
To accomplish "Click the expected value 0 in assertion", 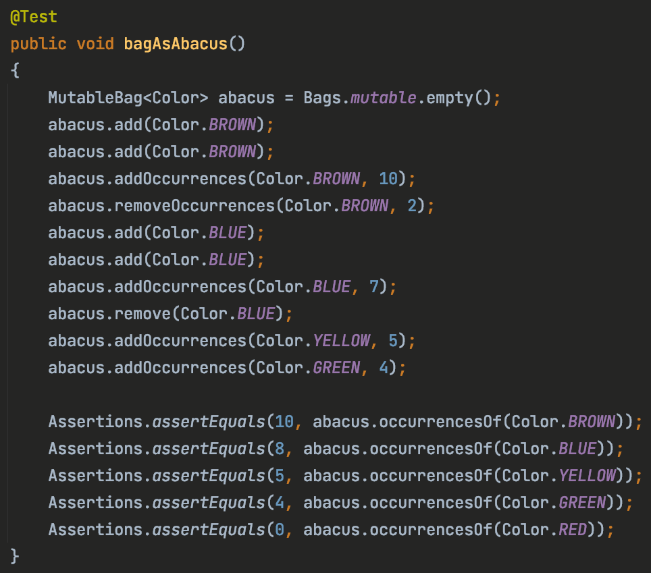I will tap(280, 529).
